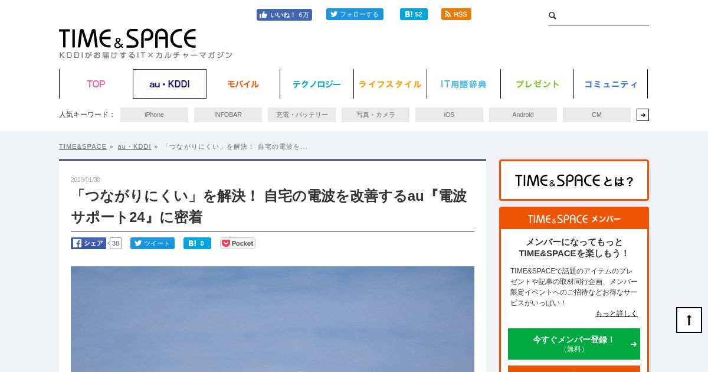Click the もっと詳しく link
This screenshot has height=372, width=708.
click(x=616, y=314)
